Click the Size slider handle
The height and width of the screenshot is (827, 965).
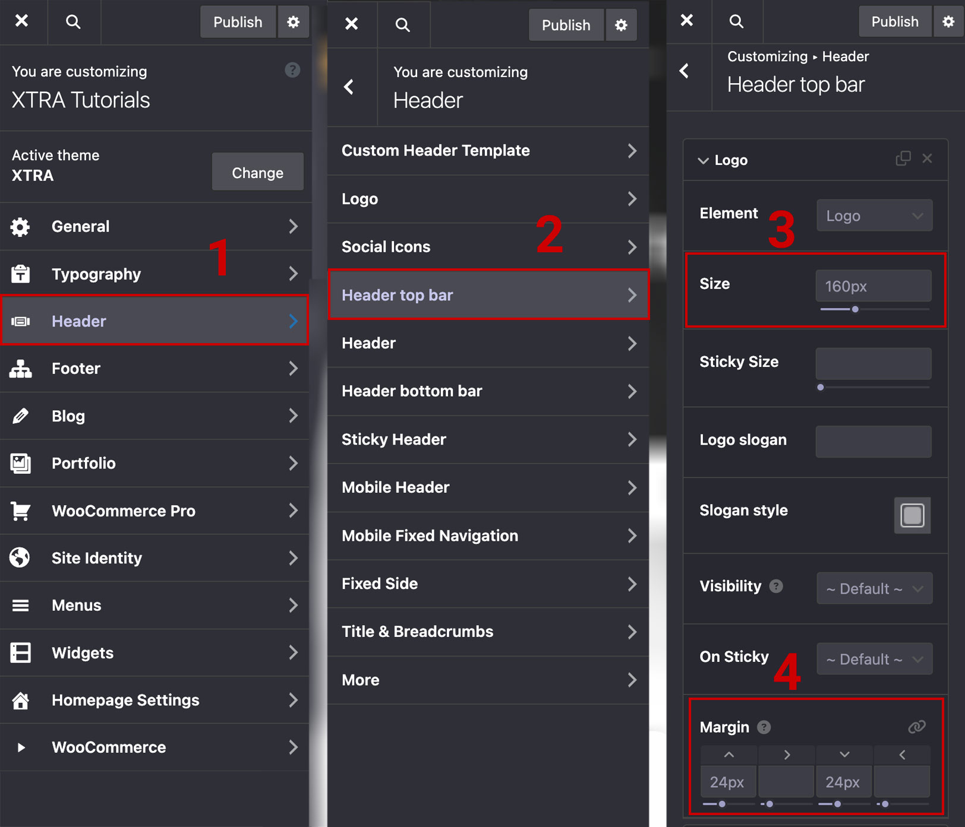pyautogui.click(x=855, y=309)
